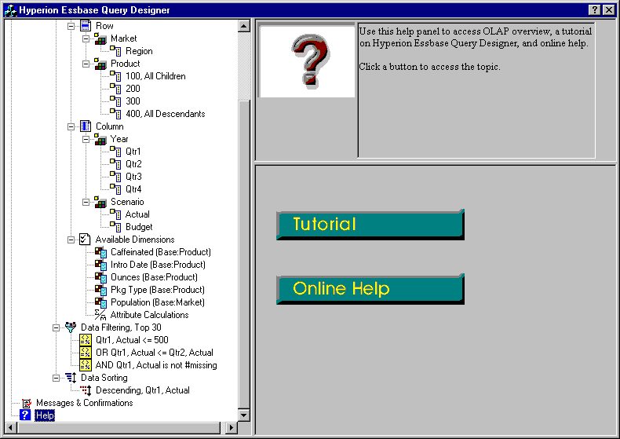Click the Column layout icon

tap(86, 126)
